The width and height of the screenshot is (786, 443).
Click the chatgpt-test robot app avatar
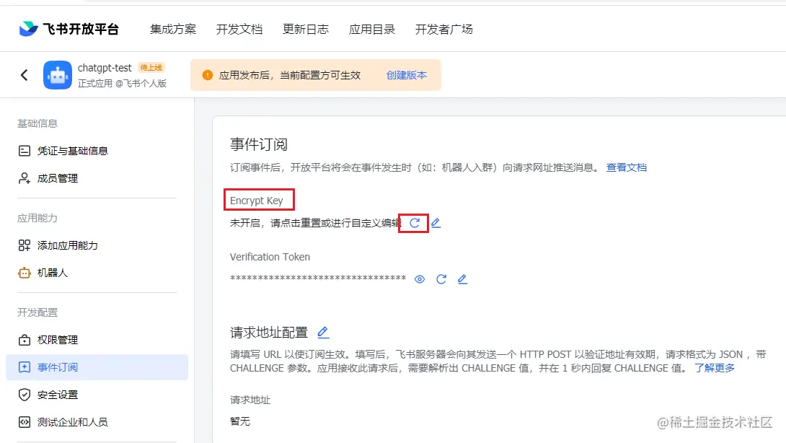click(x=58, y=75)
